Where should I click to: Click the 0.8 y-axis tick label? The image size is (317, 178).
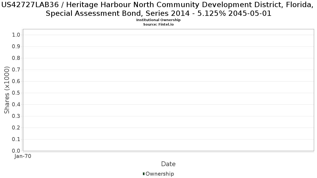(x=16, y=58)
